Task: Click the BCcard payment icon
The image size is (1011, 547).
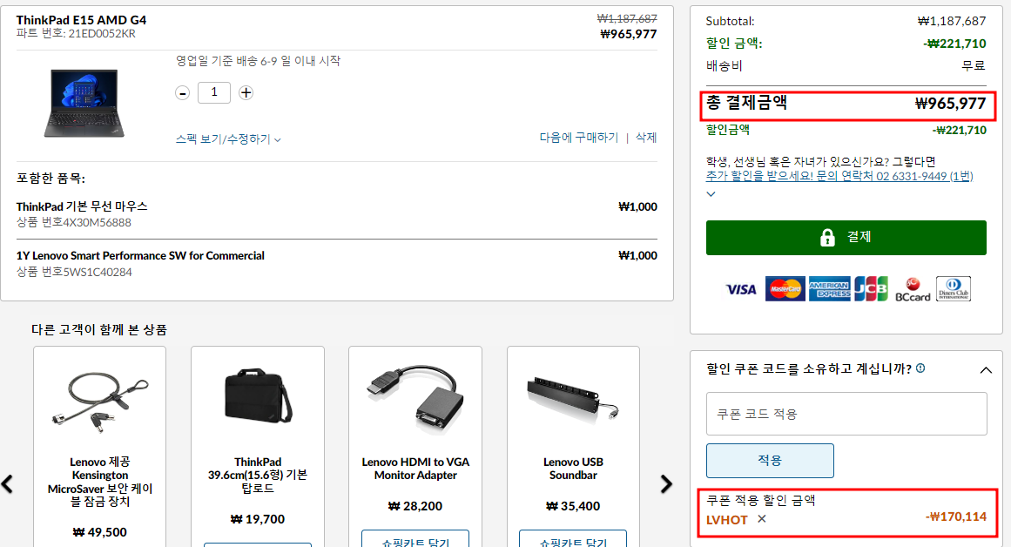Action: tap(913, 290)
